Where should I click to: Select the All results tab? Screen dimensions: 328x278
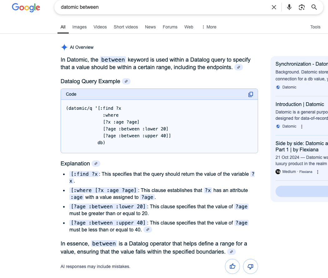63,27
